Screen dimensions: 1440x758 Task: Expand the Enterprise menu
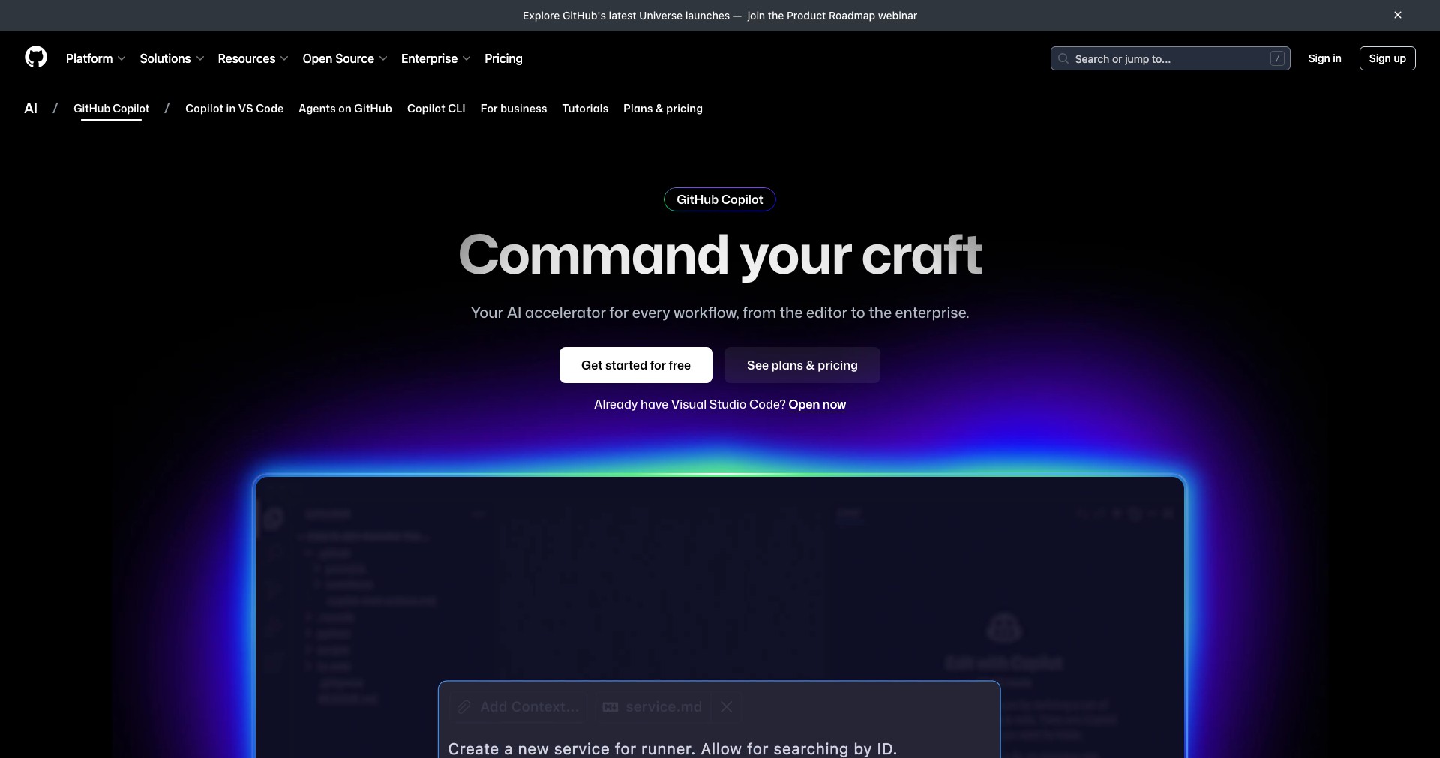pyautogui.click(x=436, y=58)
